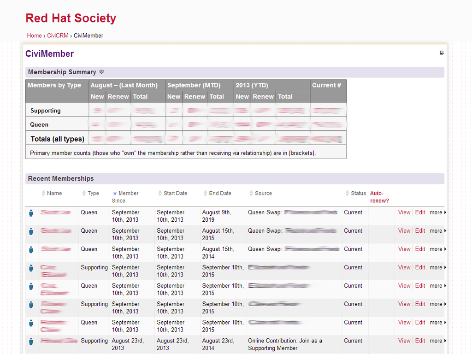Go to Home via the breadcrumb

(34, 35)
